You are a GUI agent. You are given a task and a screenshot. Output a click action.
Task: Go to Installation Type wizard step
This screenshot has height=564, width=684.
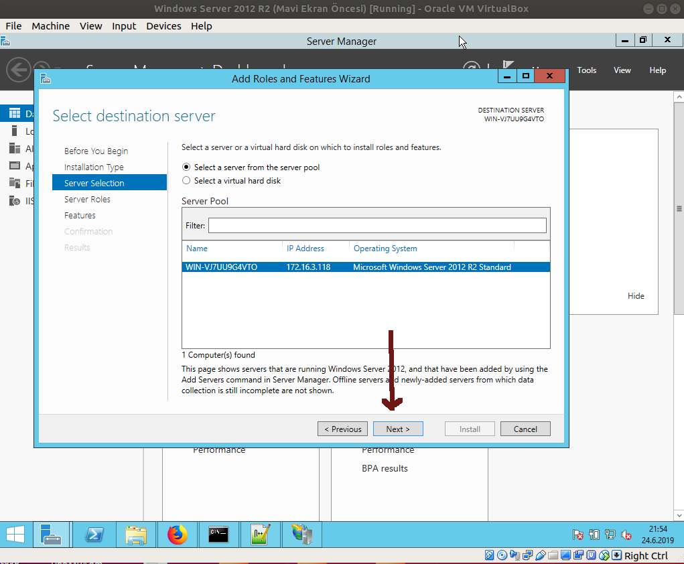pos(94,167)
